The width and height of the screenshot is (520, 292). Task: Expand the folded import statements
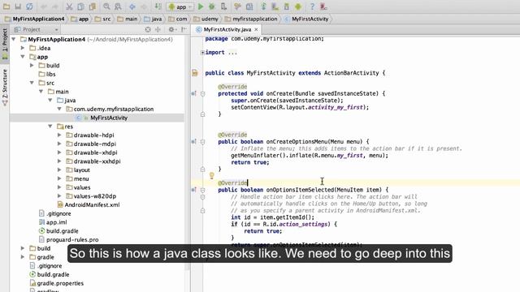pyautogui.click(x=202, y=52)
